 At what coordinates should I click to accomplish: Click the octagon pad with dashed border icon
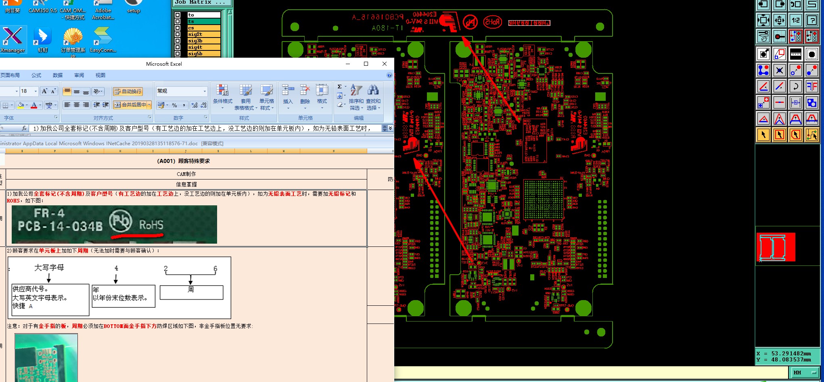coord(811,54)
